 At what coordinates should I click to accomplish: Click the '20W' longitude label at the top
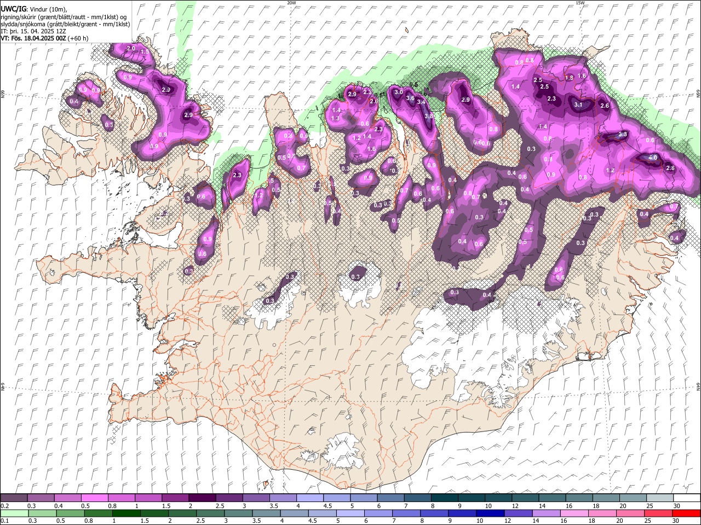291,3
